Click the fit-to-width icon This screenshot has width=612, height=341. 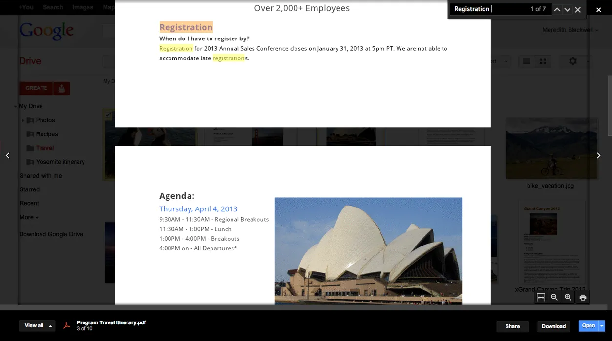coord(541,297)
